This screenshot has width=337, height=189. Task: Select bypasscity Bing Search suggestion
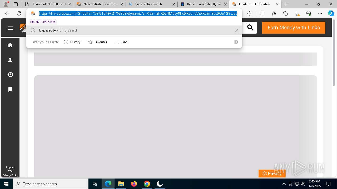pyautogui.click(x=134, y=30)
